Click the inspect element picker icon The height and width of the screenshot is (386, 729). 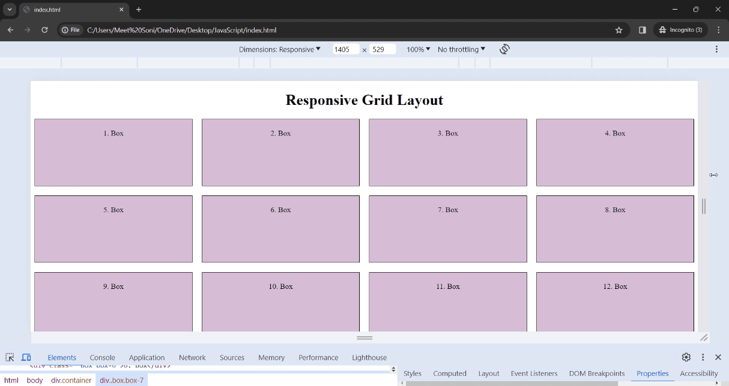pos(10,357)
